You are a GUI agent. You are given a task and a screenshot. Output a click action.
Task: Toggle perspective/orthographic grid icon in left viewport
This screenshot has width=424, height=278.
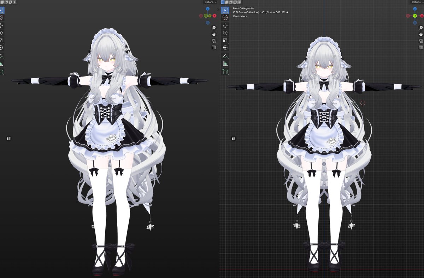coord(214,47)
